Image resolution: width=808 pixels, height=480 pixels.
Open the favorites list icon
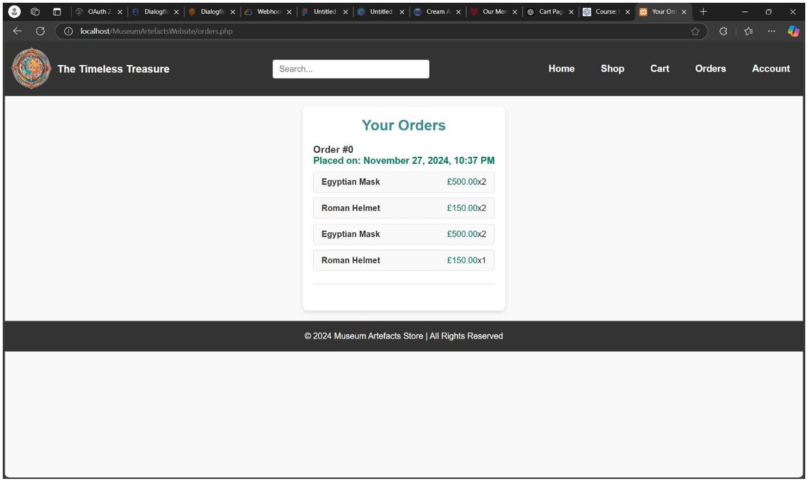pos(749,31)
